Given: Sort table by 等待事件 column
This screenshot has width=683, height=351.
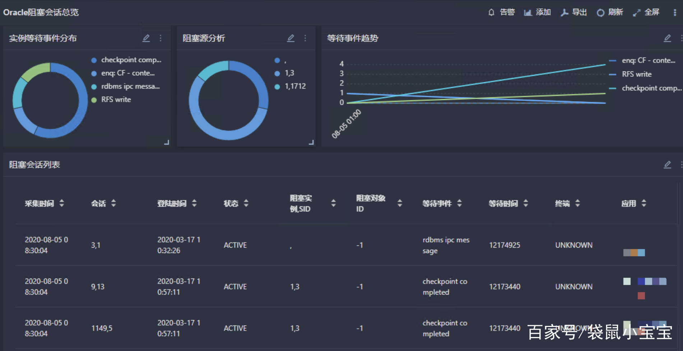Looking at the screenshot, I should tap(460, 203).
